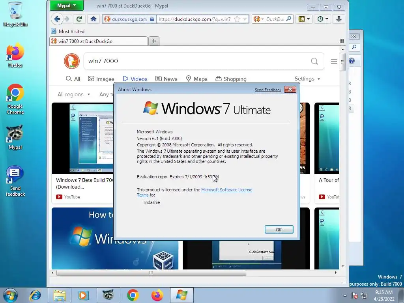Open the Windows 7 Beta Build video thumbnail
404x303 pixels.
82,138
